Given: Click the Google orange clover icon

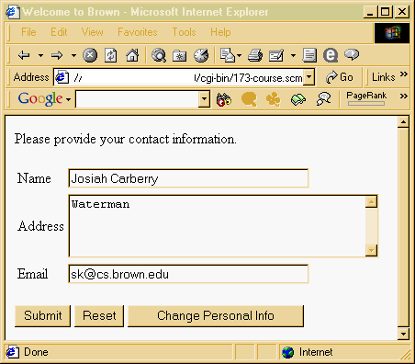Looking at the screenshot, I should coord(274,99).
